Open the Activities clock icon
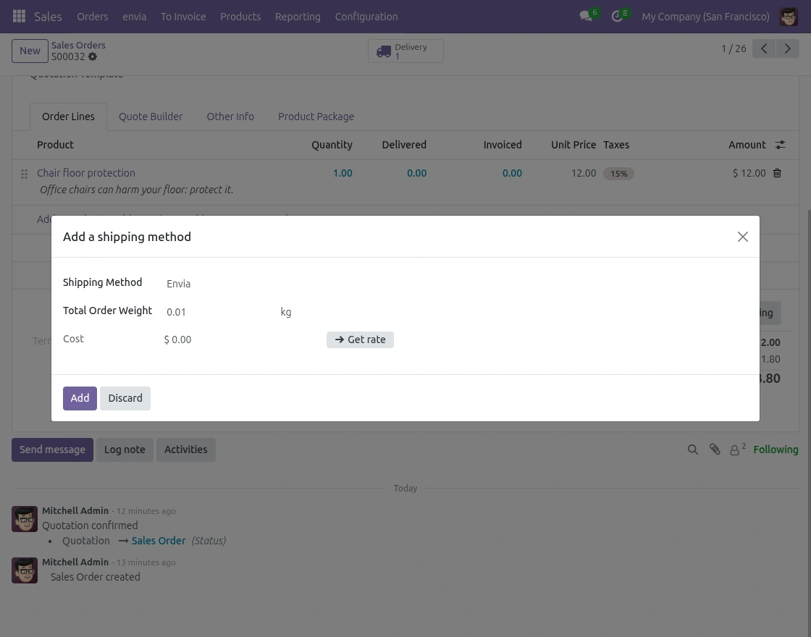811x637 pixels. pyautogui.click(x=617, y=16)
